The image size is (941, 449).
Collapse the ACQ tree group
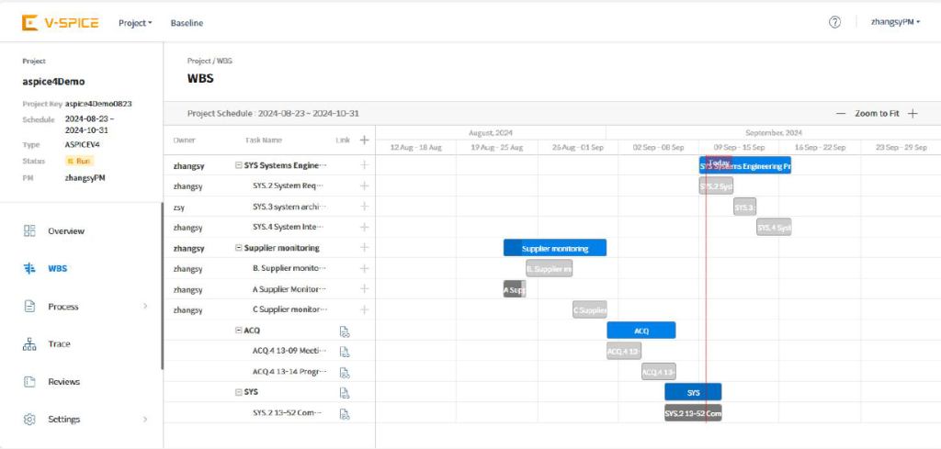238,331
